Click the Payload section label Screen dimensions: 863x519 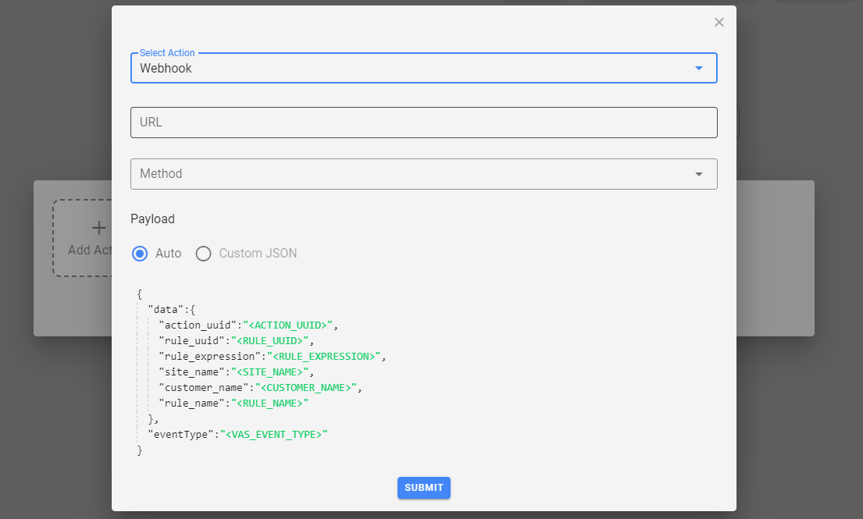coord(152,219)
